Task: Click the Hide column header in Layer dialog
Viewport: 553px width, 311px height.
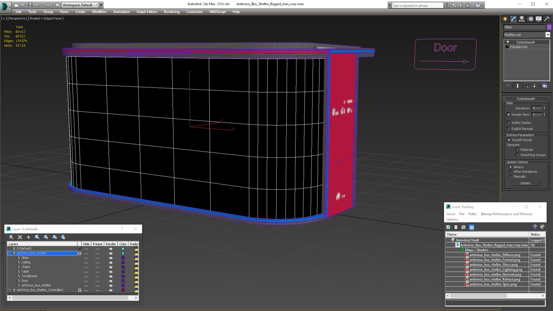Action: tap(86, 244)
